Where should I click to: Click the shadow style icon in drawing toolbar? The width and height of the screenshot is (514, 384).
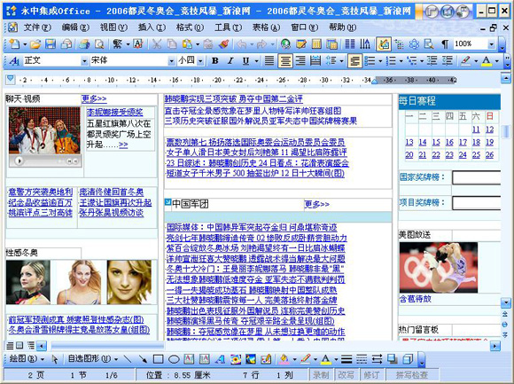click(x=392, y=359)
